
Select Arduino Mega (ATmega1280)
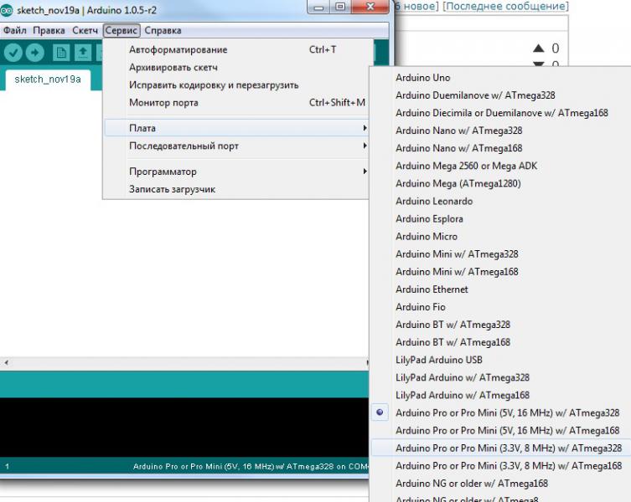point(500,184)
